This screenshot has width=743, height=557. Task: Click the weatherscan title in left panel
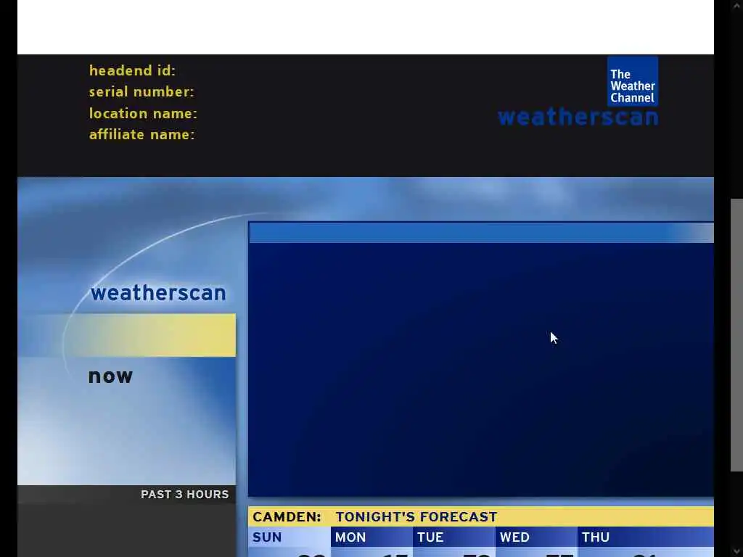click(158, 293)
